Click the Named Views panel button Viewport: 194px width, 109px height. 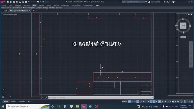pyautogui.click(x=17, y=8)
